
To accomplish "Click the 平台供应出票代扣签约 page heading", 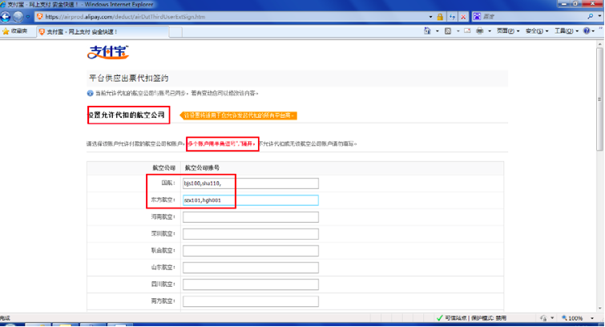I will click(129, 79).
